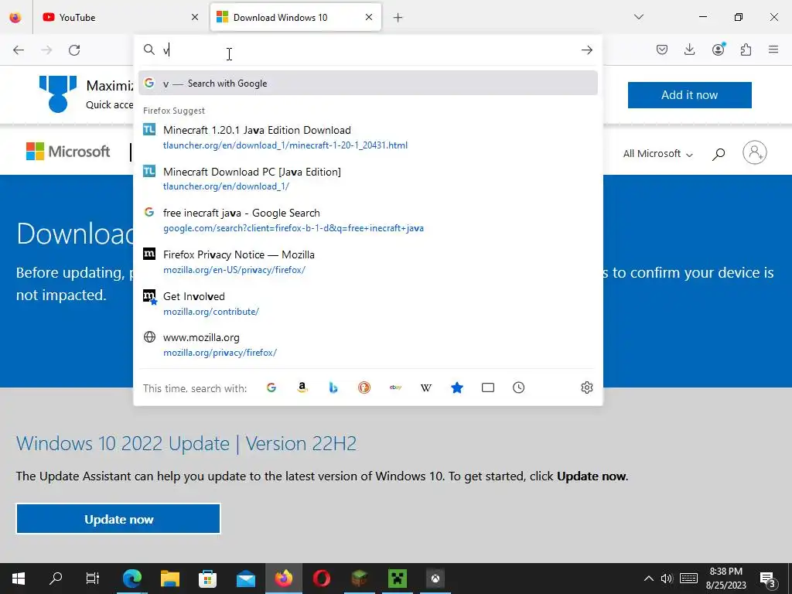Viewport: 792px width, 594px height.
Task: Search this time with Wikipedia icon
Action: coord(426,387)
